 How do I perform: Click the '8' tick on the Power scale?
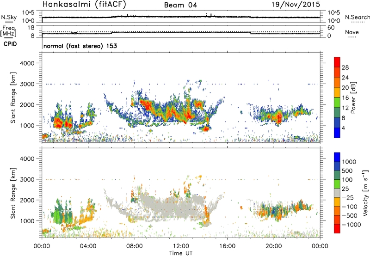[344, 118]
